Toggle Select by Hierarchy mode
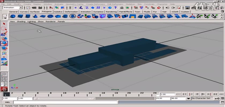 coord(51,8)
